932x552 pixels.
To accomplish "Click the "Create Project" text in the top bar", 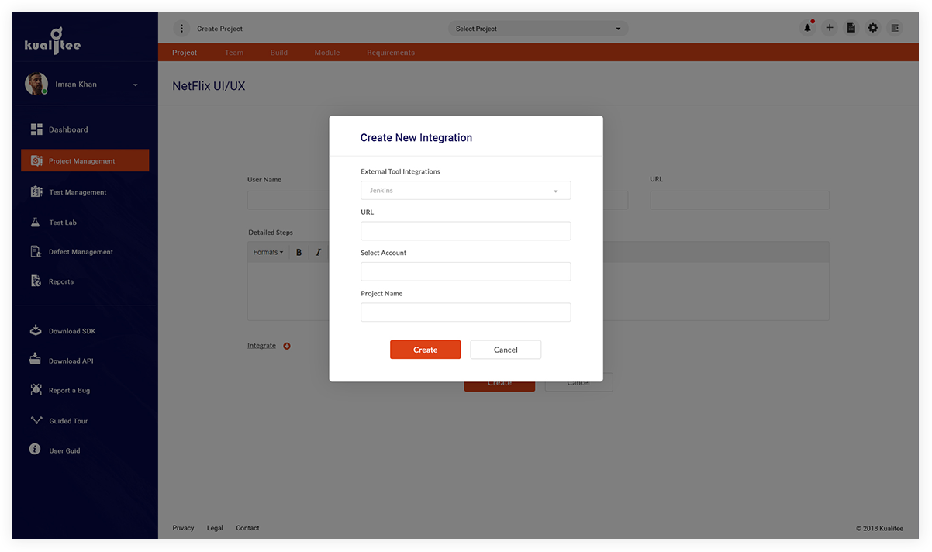I will click(x=220, y=29).
